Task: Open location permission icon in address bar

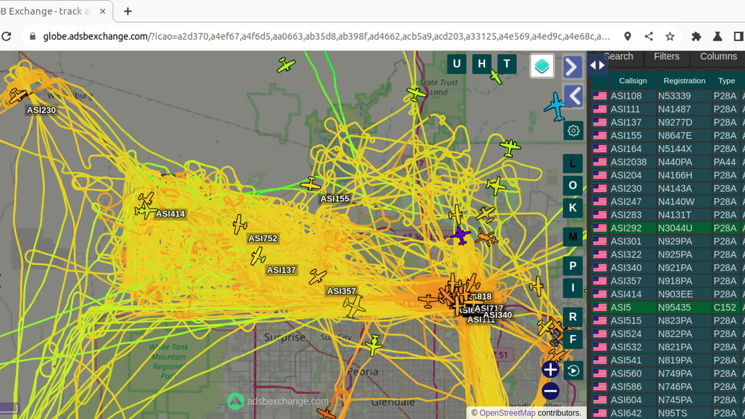Action: tap(627, 36)
